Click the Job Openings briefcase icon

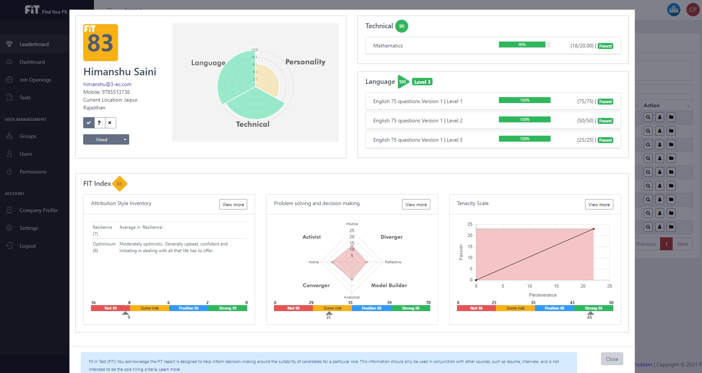click(9, 80)
